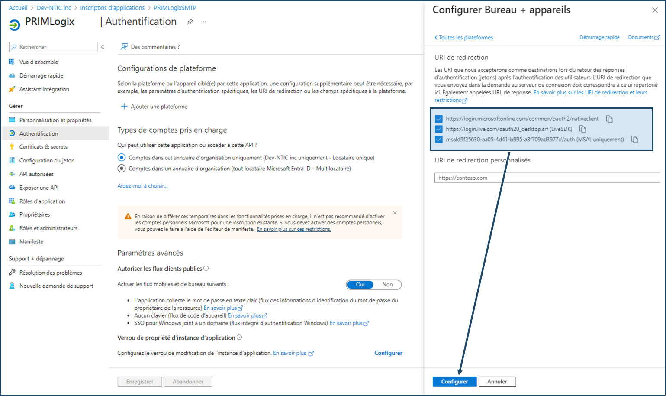Select the Multilocataire account type radio button
Image resolution: width=666 pixels, height=396 pixels.
coord(122,169)
